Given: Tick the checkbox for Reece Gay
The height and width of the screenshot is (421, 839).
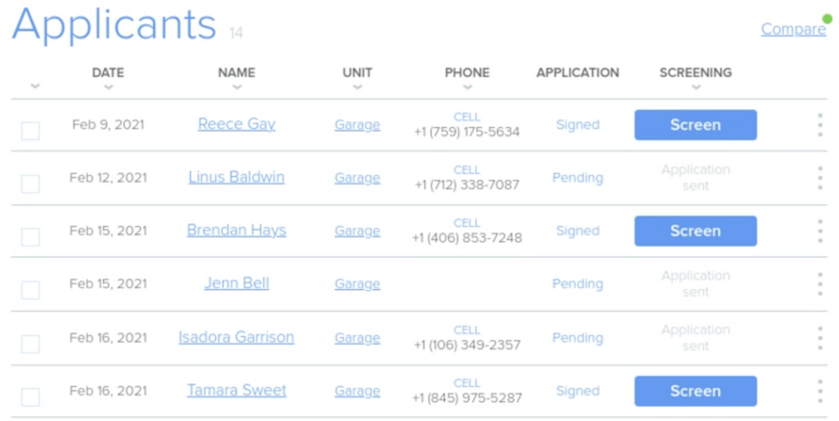Looking at the screenshot, I should click(30, 130).
